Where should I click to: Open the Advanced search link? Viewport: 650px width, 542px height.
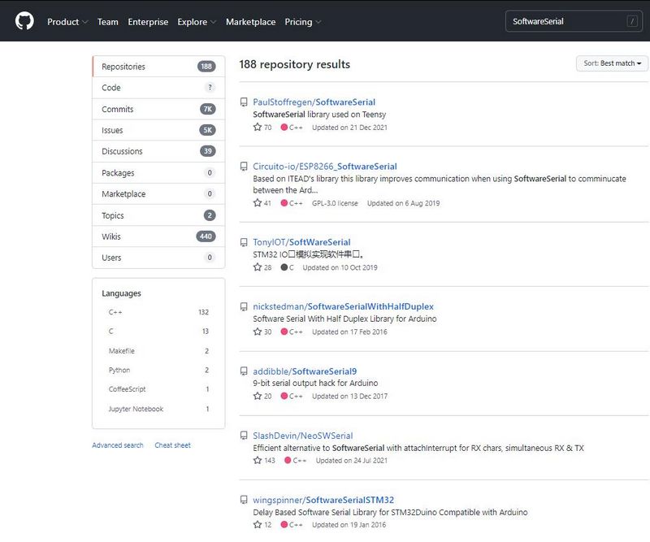tap(118, 445)
